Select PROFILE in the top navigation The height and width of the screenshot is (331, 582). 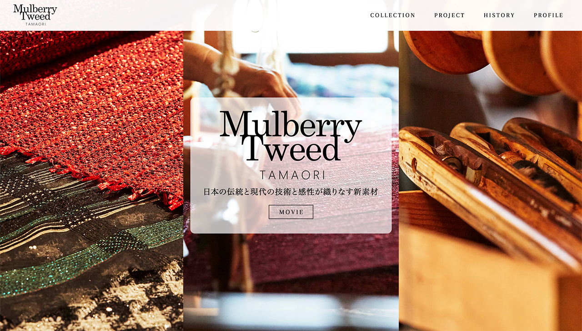(x=549, y=15)
